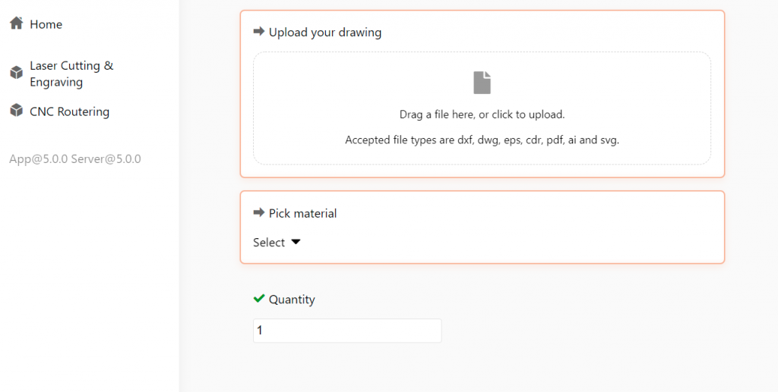The height and width of the screenshot is (392, 778).
Task: Click the arrow icon beside Upload your drawing
Action: 258,32
